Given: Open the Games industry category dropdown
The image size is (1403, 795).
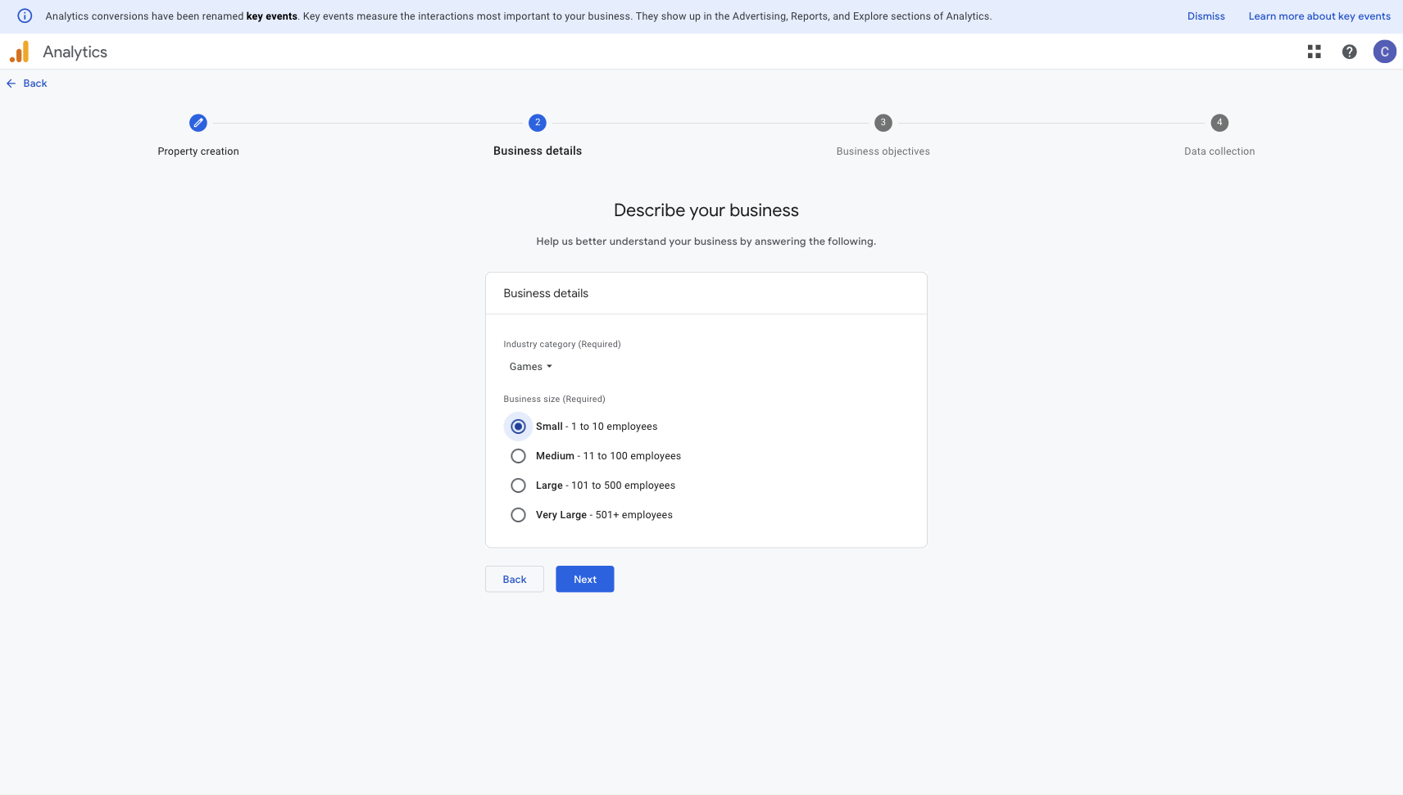Looking at the screenshot, I should pyautogui.click(x=530, y=367).
